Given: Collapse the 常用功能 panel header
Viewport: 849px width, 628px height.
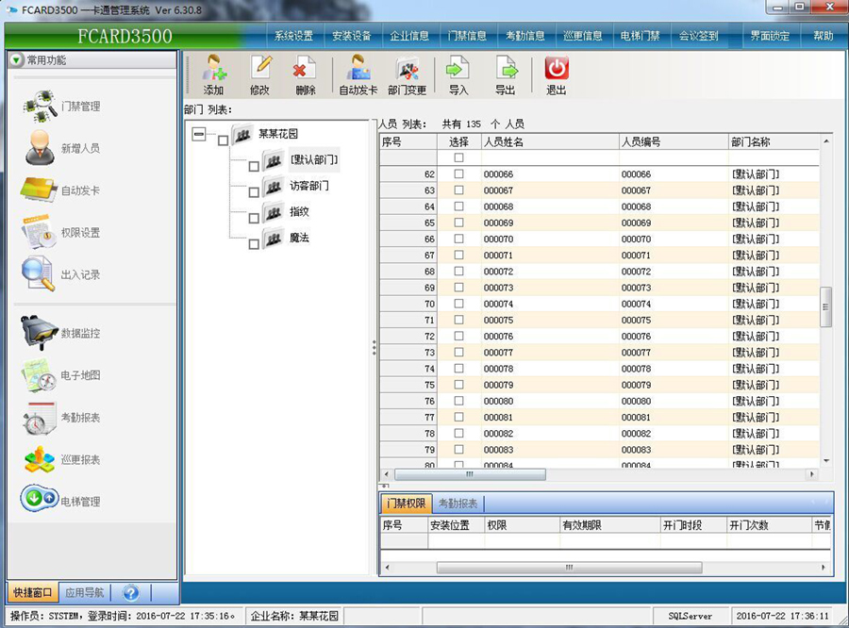Looking at the screenshot, I should [16, 60].
